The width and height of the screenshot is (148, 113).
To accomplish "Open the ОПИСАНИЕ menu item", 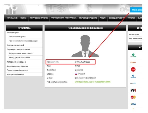I will [x=12, y=18].
